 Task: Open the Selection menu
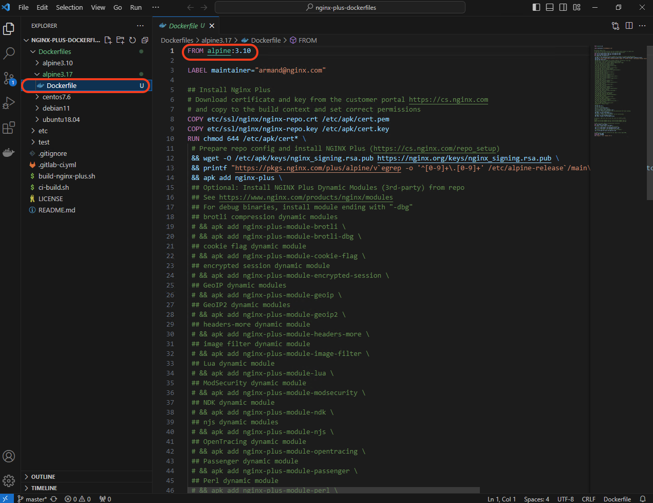[x=69, y=7]
